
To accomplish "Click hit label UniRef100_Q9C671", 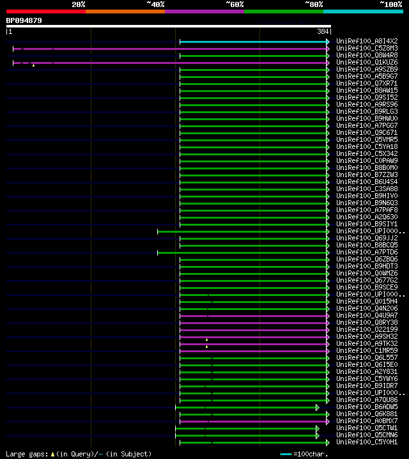I will click(x=367, y=132).
